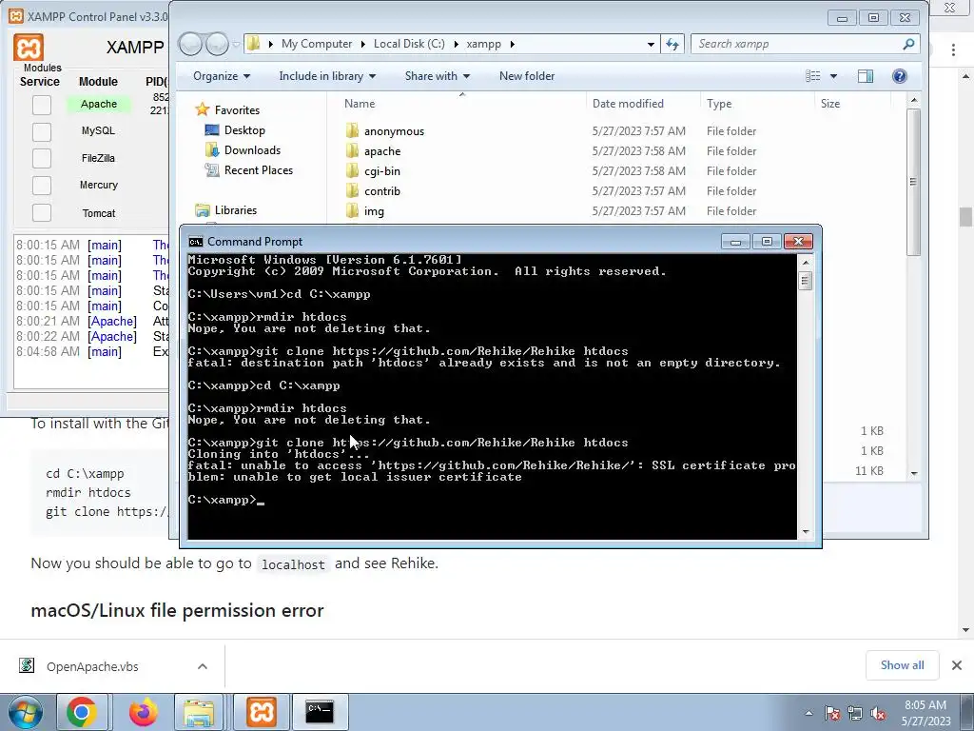Click the network tray icon

(x=855, y=713)
